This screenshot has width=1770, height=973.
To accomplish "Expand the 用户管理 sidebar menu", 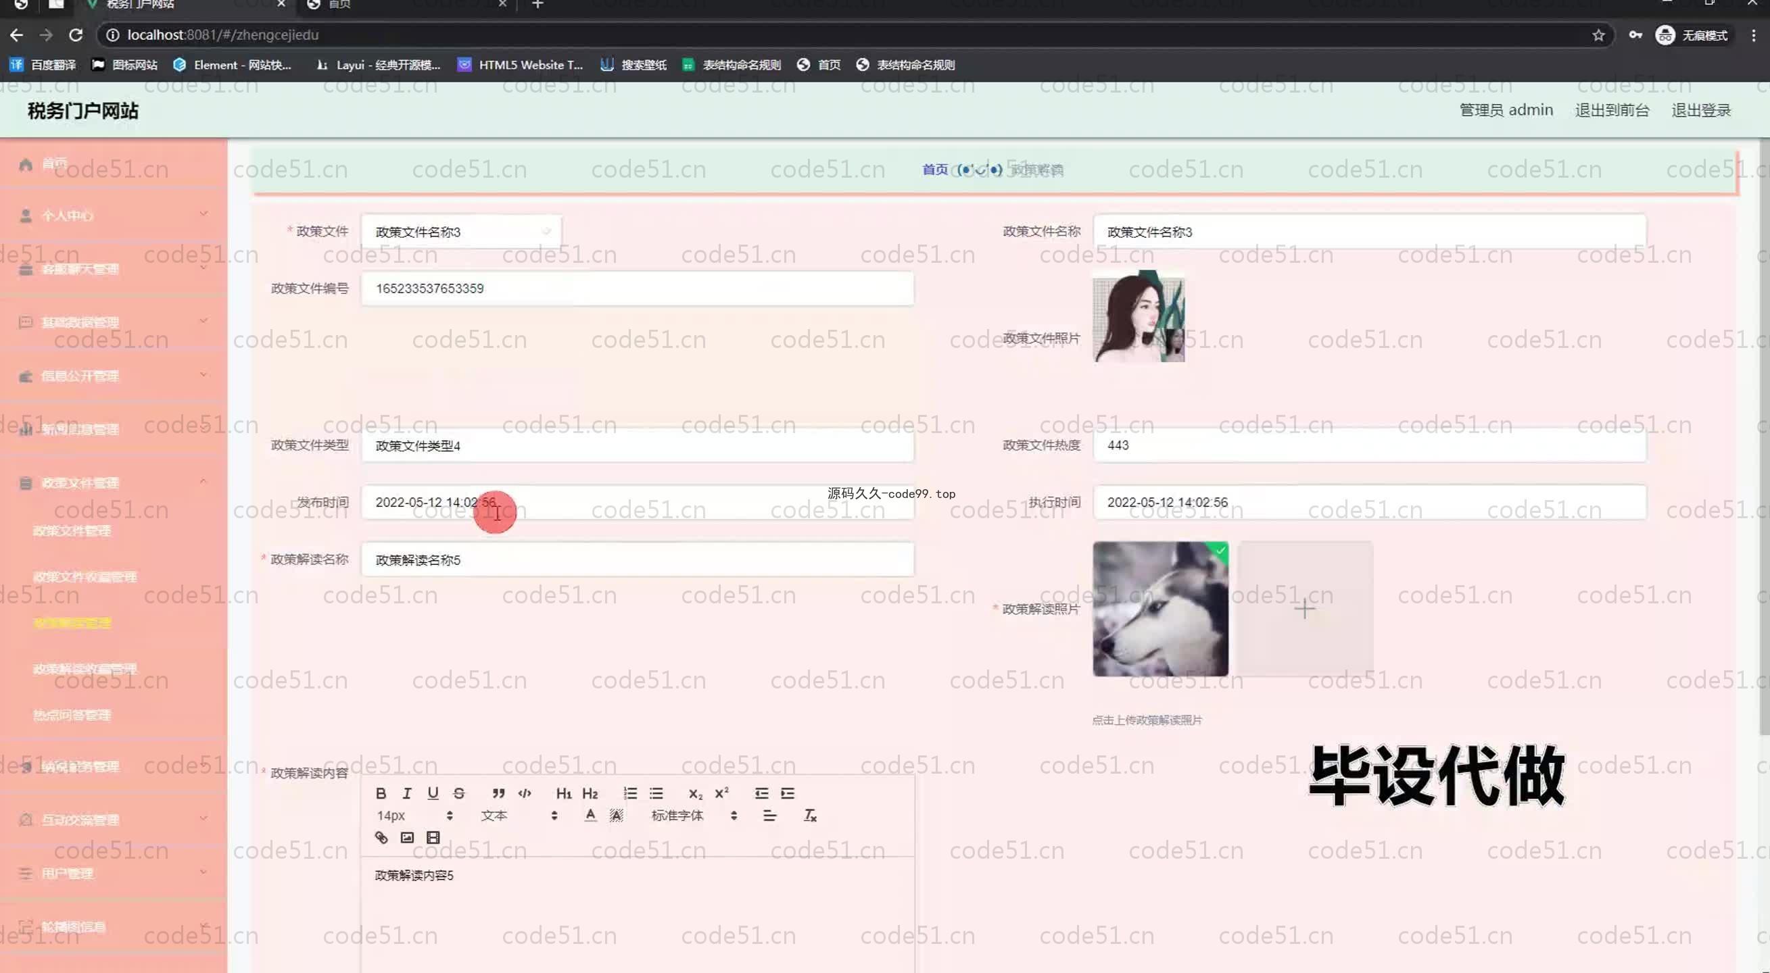I will pos(114,873).
